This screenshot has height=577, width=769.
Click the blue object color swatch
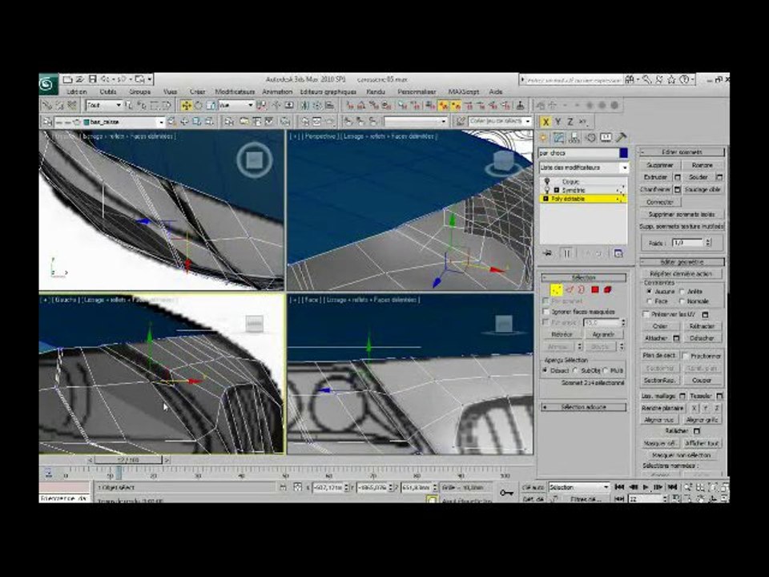(x=623, y=153)
